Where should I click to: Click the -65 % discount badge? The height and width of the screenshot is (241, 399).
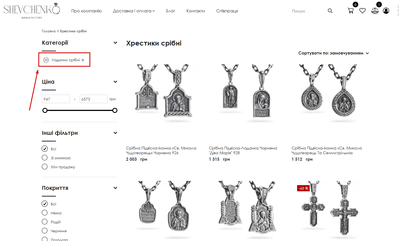pos(303,188)
